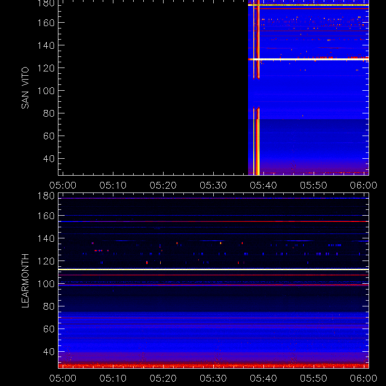Click 05:30 time label under San Vito plot
This screenshot has height=386, width=386.
(x=213, y=185)
